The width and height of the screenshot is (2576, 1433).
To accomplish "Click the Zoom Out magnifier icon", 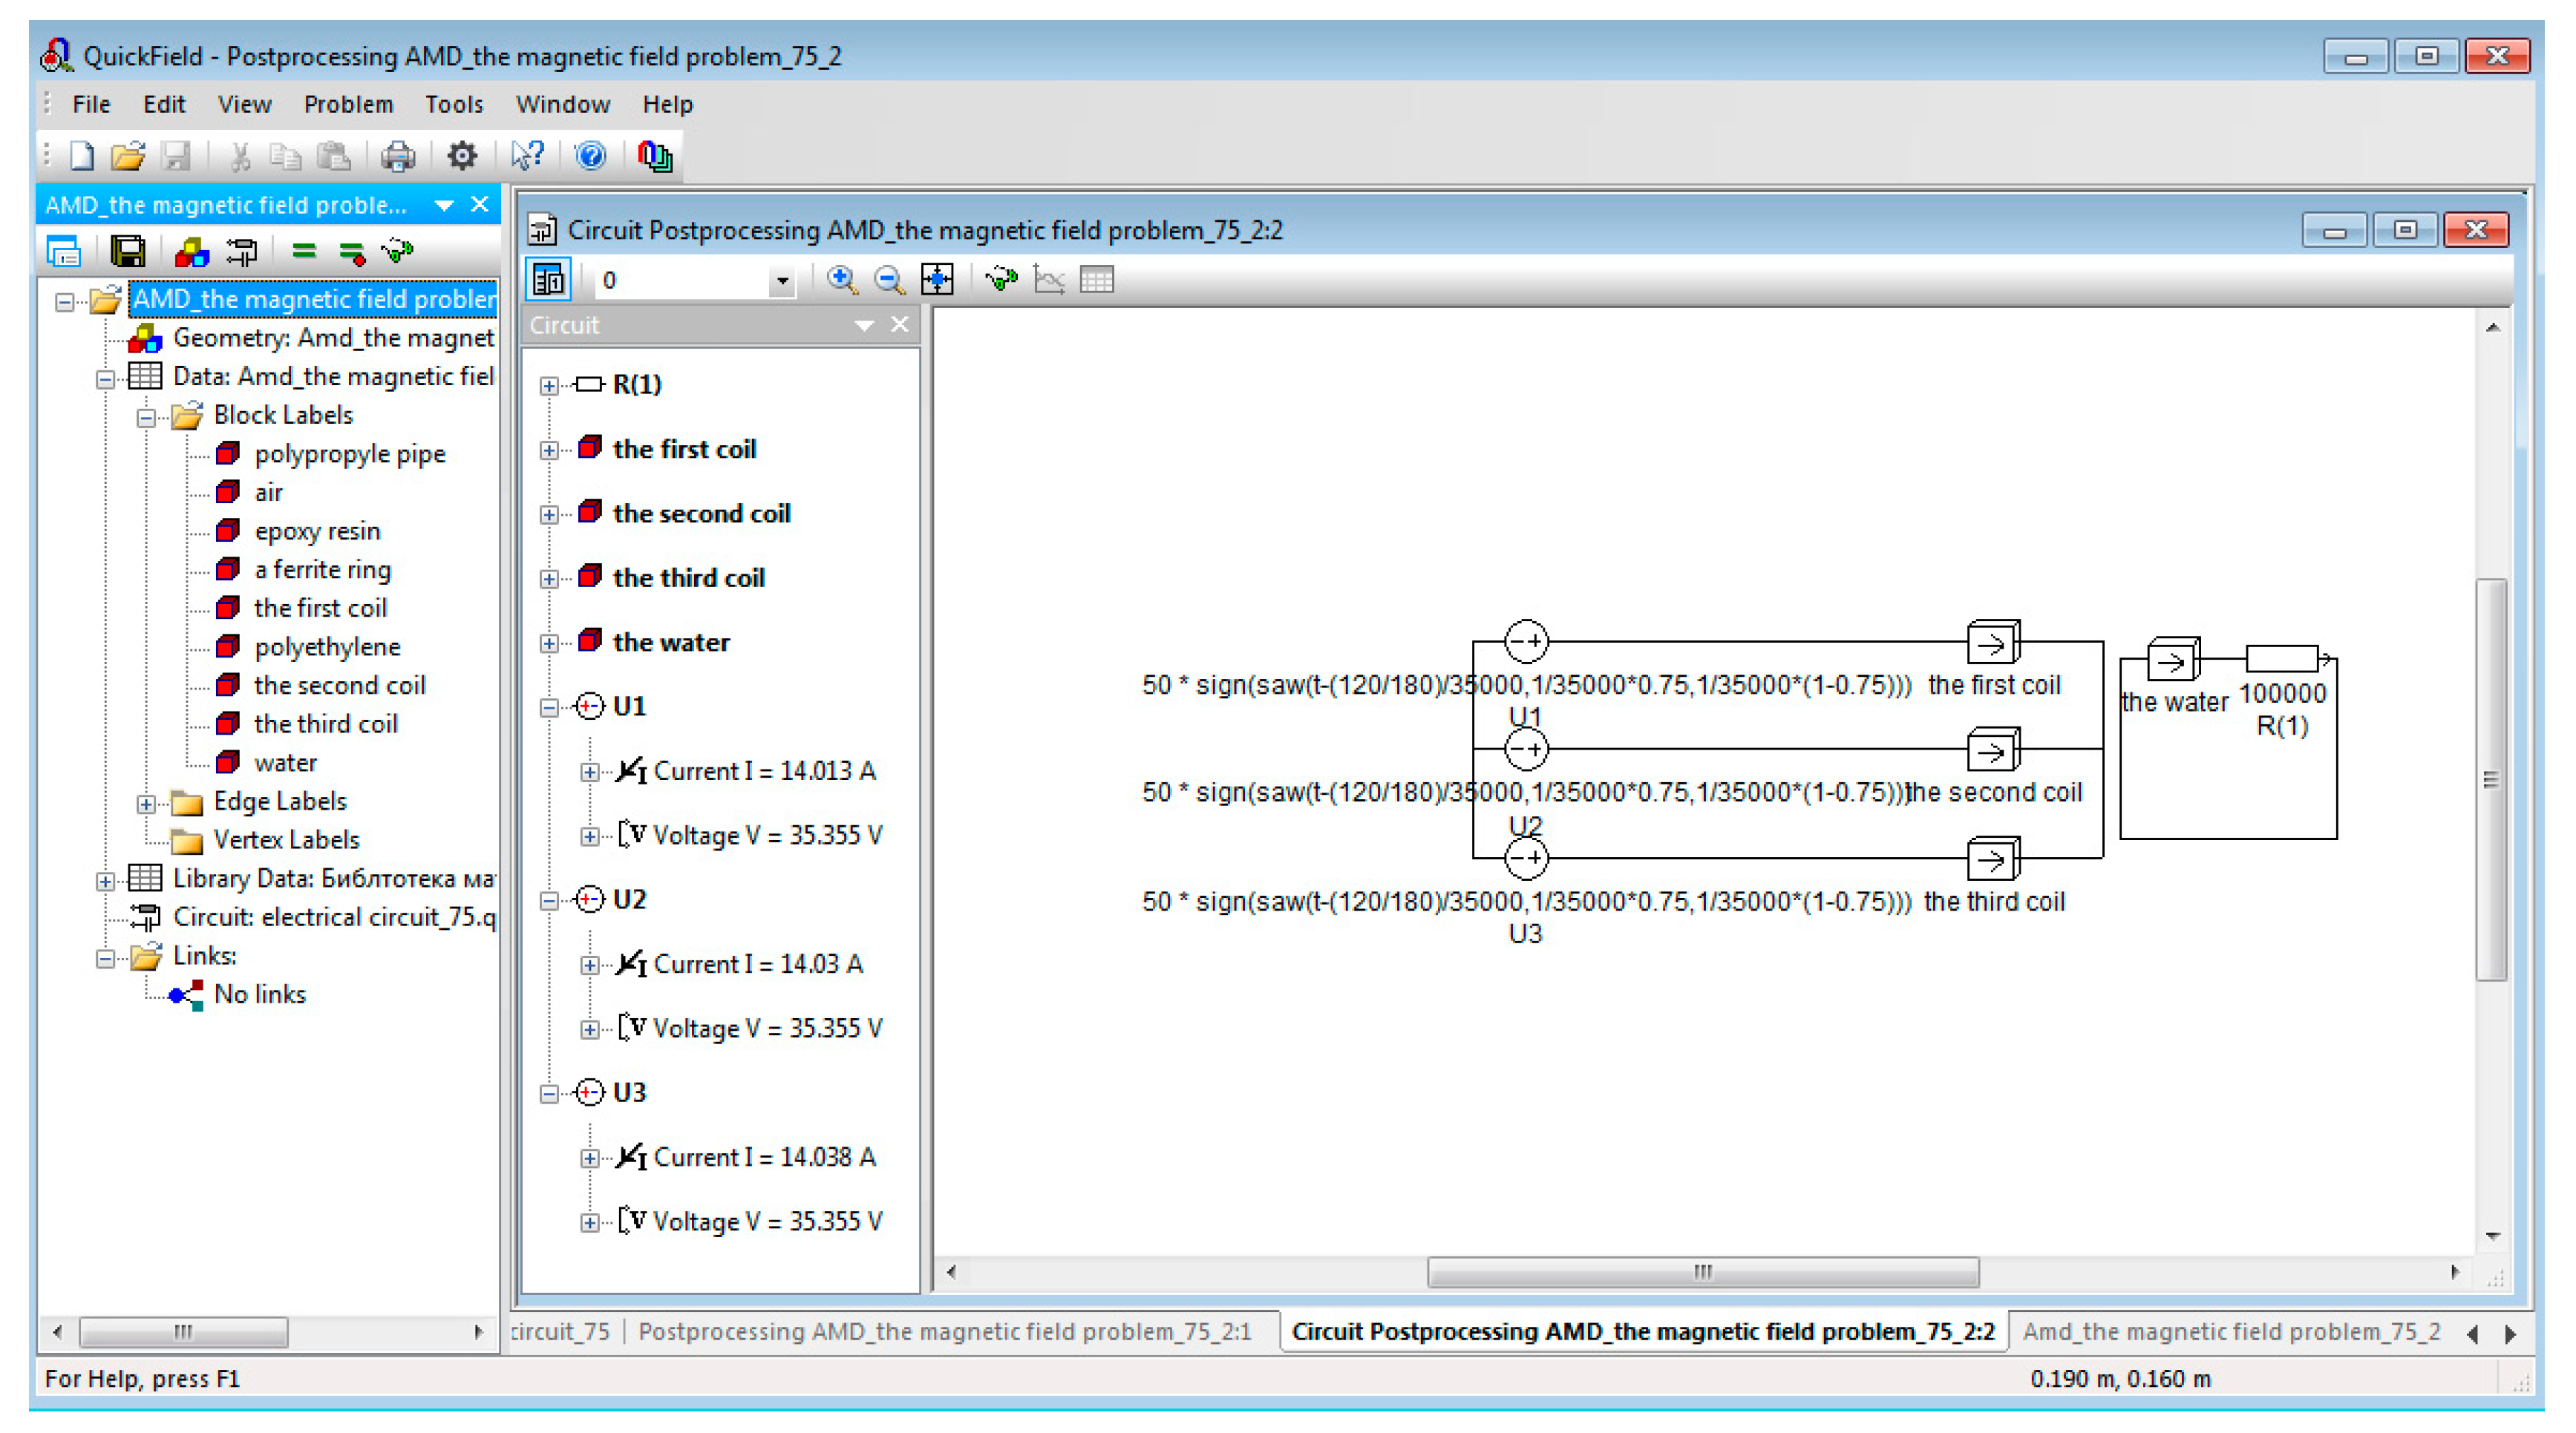I will [x=888, y=280].
